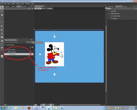Click Image breadcrumb item
The width and height of the screenshot is (137, 110).
(49, 9)
